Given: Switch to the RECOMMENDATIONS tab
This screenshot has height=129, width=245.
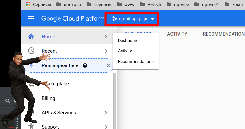Looking at the screenshot, I should pyautogui.click(x=224, y=34).
